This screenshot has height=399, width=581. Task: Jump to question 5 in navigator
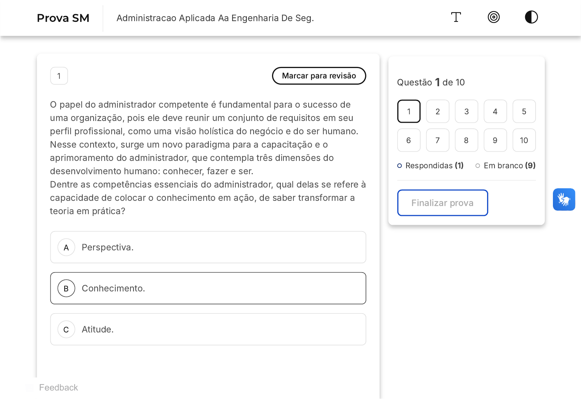tap(524, 111)
